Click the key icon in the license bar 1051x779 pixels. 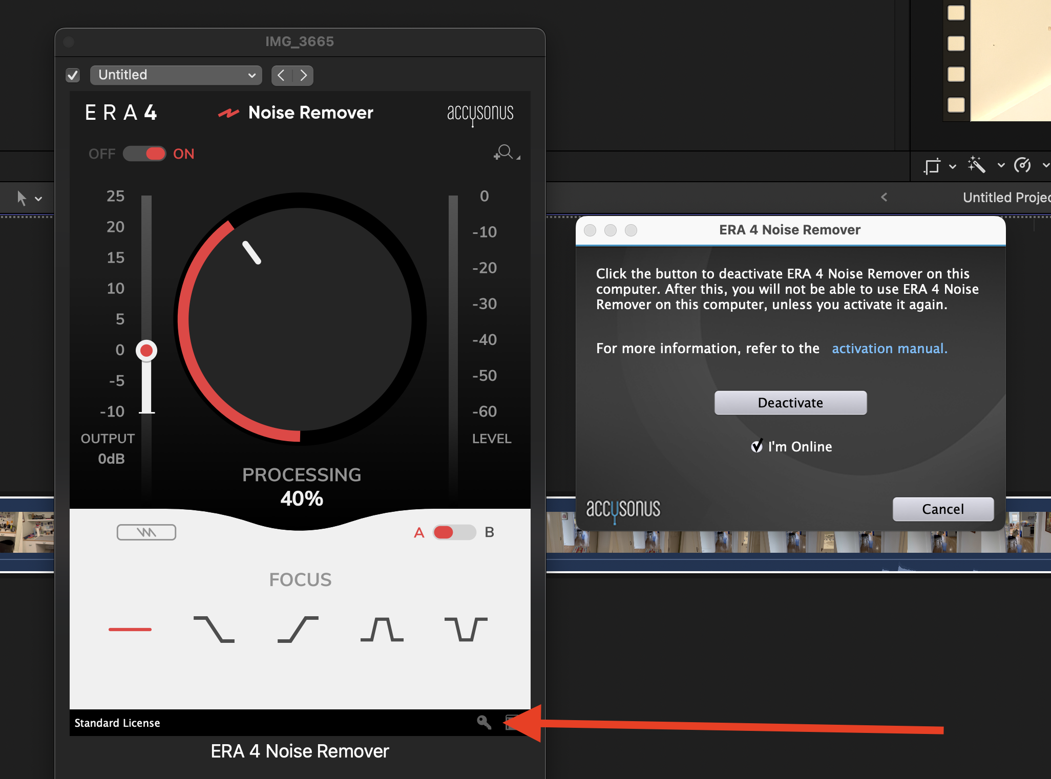(484, 723)
